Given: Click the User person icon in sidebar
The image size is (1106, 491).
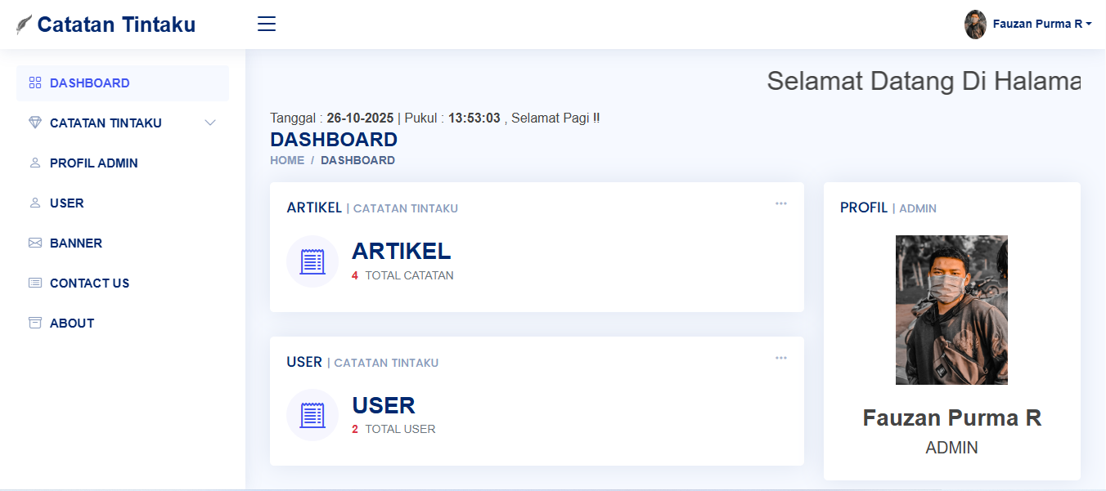Looking at the screenshot, I should (34, 203).
